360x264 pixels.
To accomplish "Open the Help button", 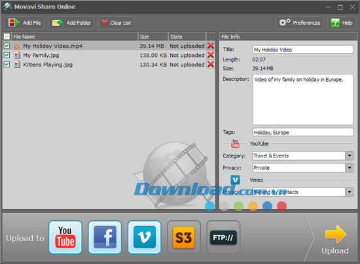I will 342,23.
